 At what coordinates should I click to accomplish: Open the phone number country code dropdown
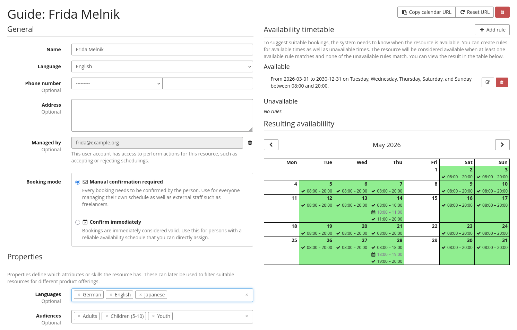click(117, 83)
